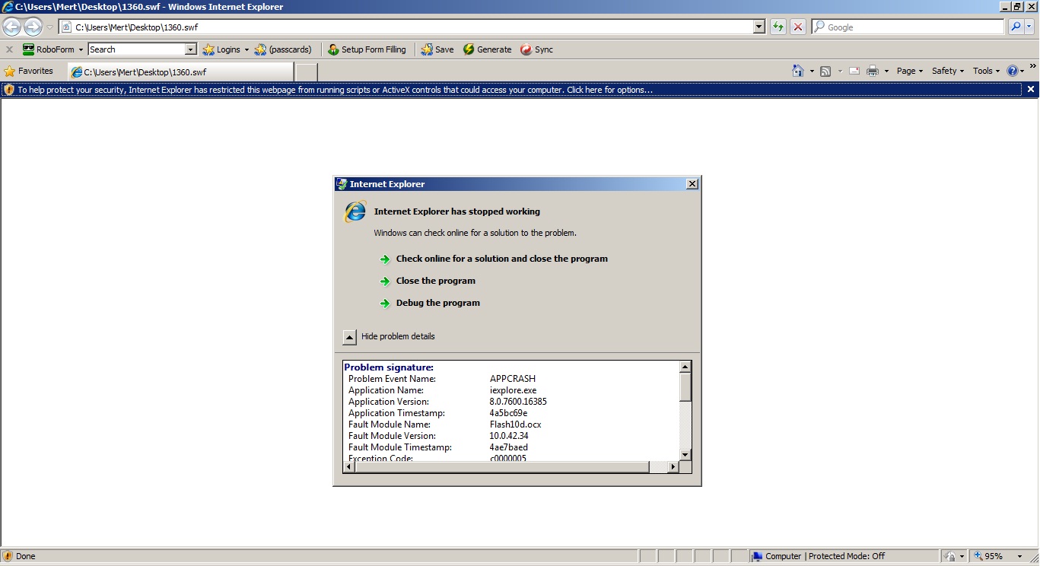Viewport: 1040px width, 566px height.
Task: Click RoboForm Save button
Action: pyautogui.click(x=437, y=49)
